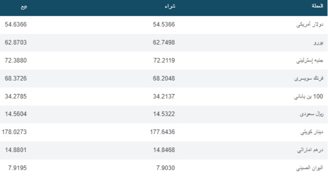Click the US dollar sell rate 54.6366
Image resolution: width=328 pixels, height=176 pixels.
tap(15, 25)
